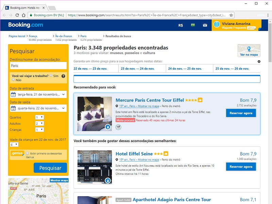The height and width of the screenshot is (204, 272).
Task: Switch to the Booking.com Hotéis tab
Action: (25, 8)
